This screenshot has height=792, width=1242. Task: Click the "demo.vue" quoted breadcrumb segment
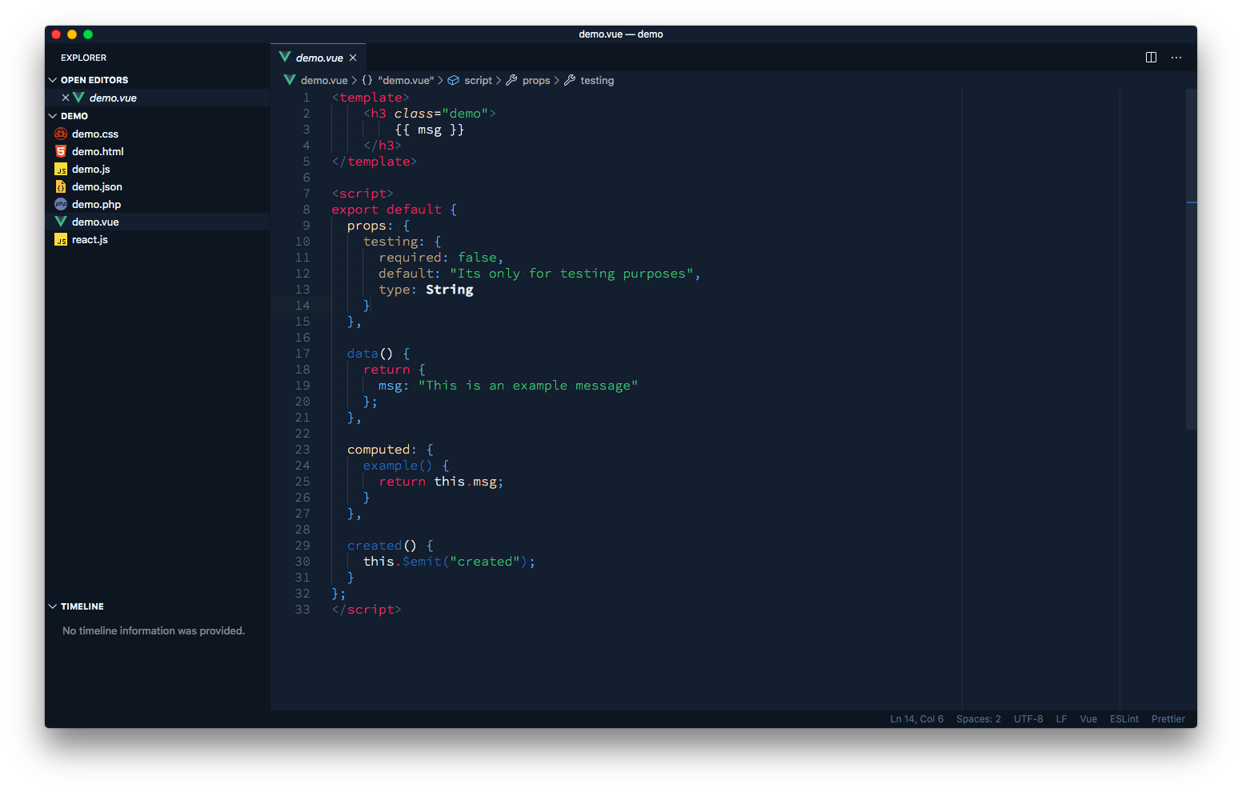(406, 80)
